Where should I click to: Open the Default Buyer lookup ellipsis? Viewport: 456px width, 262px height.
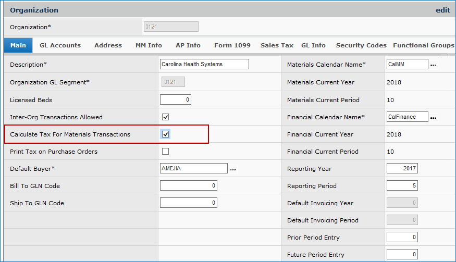[232, 169]
